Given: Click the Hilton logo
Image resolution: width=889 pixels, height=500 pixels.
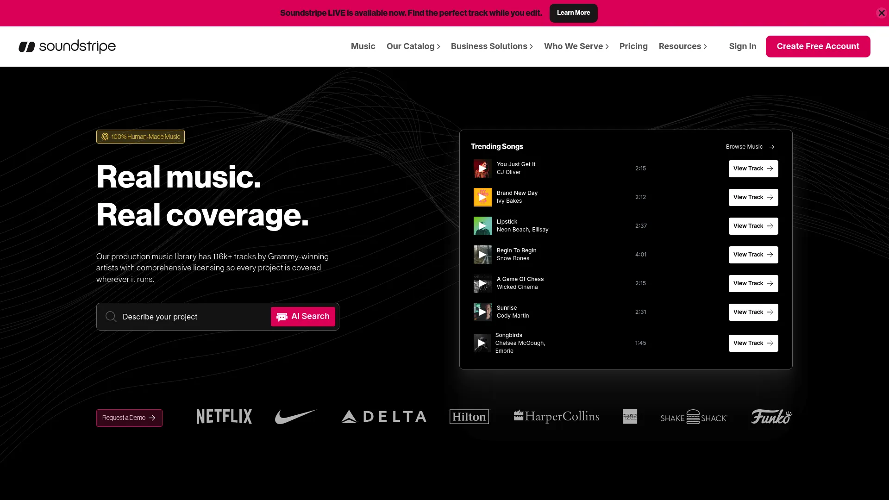Looking at the screenshot, I should 469,417.
